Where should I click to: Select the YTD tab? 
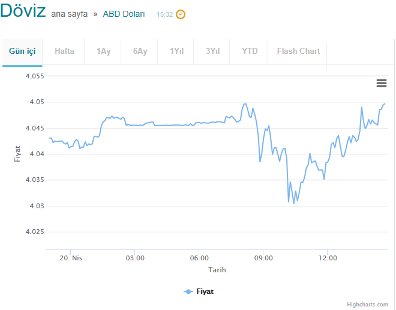(x=250, y=51)
